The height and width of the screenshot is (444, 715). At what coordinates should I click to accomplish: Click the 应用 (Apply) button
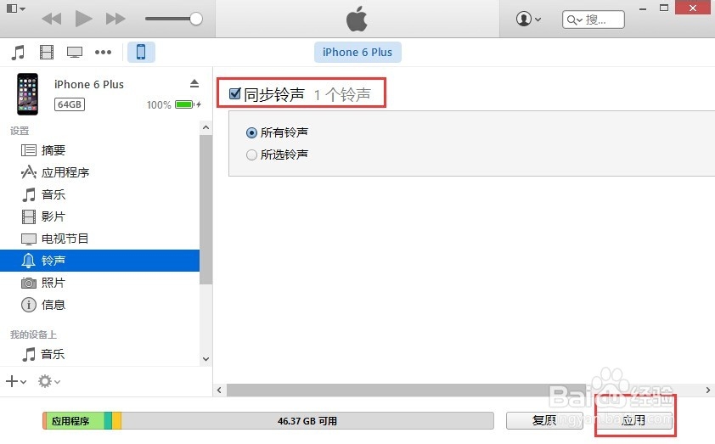633,420
